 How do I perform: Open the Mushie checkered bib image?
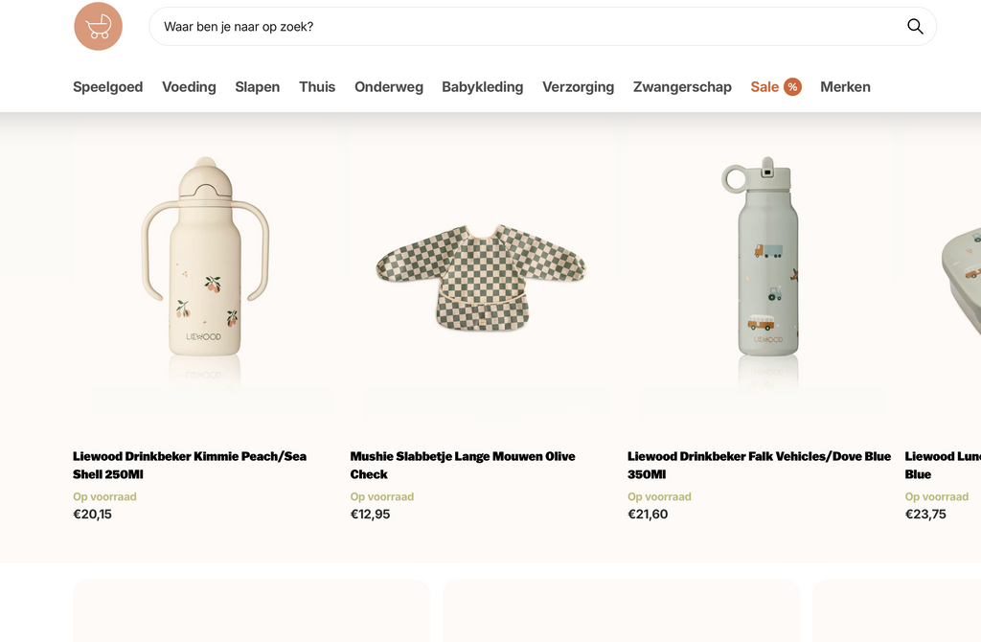[x=481, y=278]
